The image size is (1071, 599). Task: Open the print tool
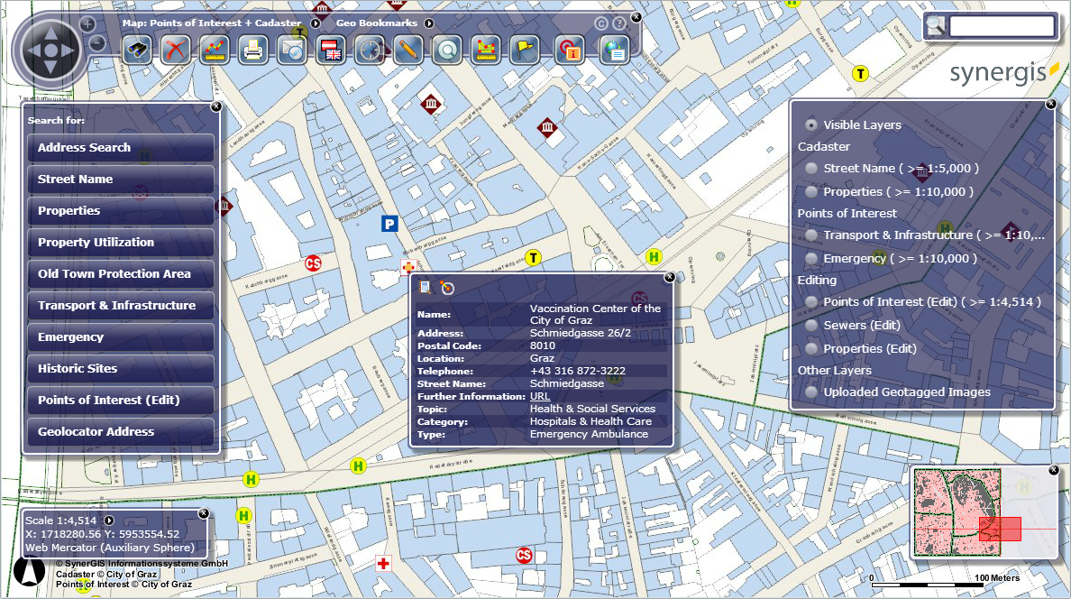click(x=252, y=50)
